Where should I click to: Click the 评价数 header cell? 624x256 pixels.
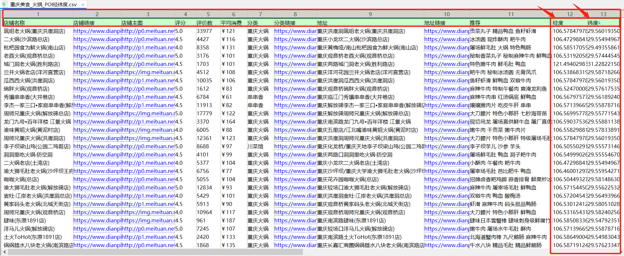point(208,23)
